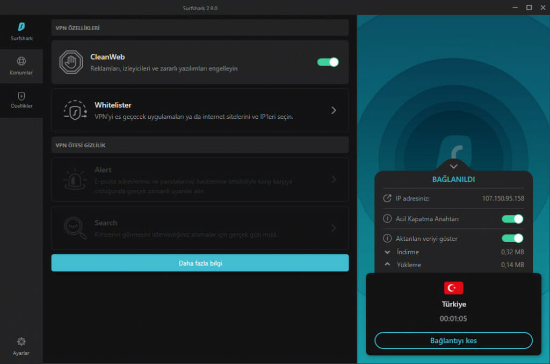Click the shield icon above Özellikler
The height and width of the screenshot is (364, 550).
pos(21,96)
